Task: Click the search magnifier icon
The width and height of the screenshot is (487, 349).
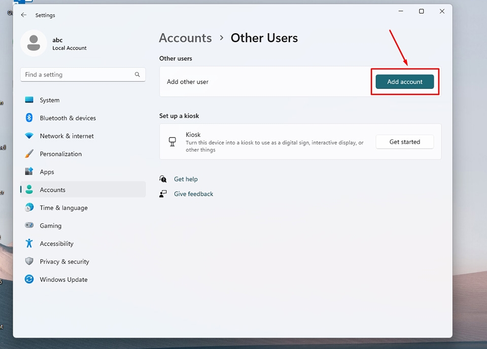Action: point(137,75)
